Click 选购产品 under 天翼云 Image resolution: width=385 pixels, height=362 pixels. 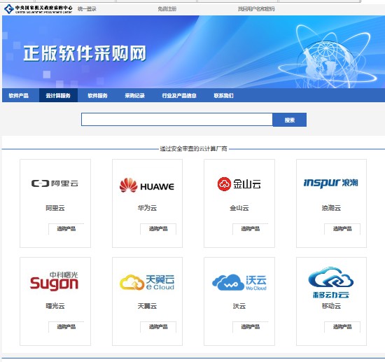[158, 327]
